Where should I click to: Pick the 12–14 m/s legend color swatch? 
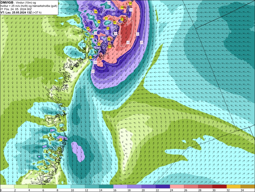92,186
